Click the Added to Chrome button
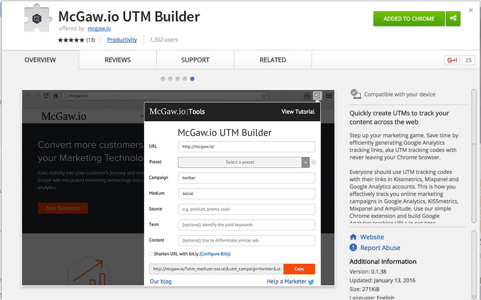 [x=409, y=19]
